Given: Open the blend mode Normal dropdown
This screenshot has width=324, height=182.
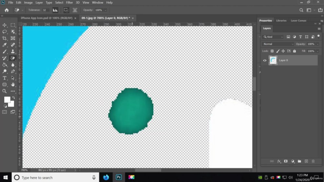Looking at the screenshot, I should coord(278,44).
